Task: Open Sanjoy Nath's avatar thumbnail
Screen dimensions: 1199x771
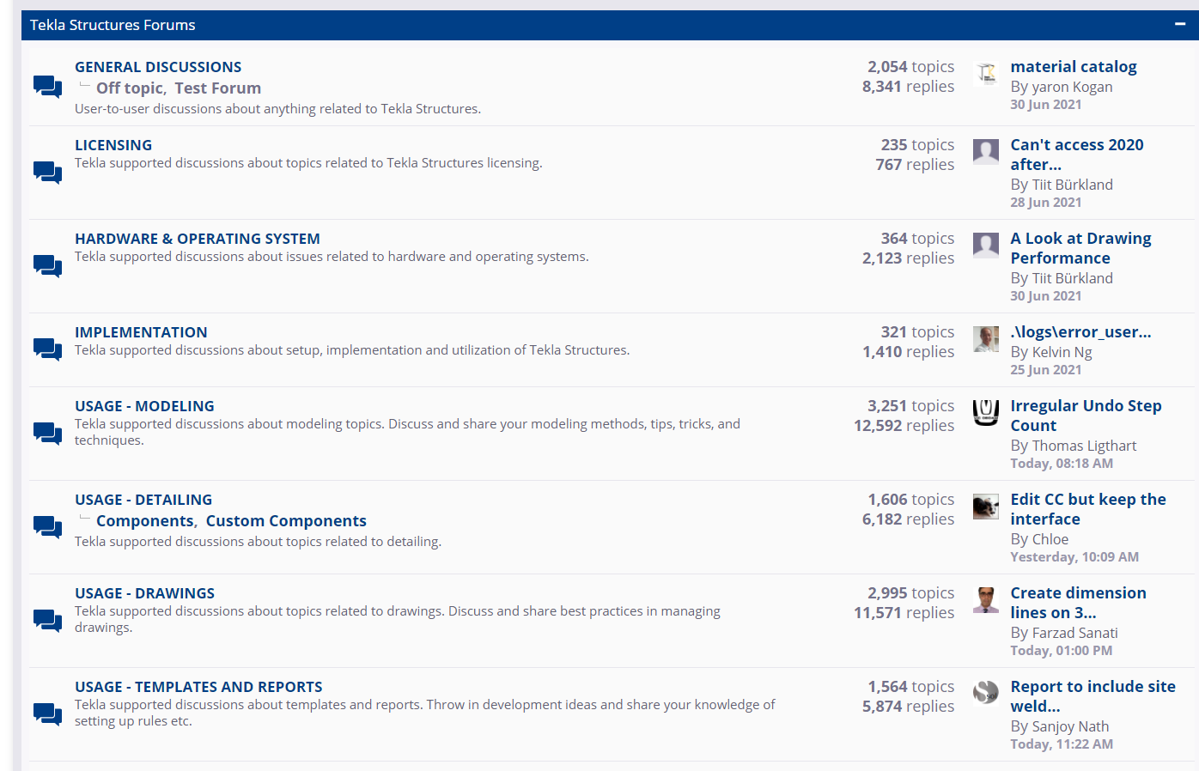Action: [986, 692]
